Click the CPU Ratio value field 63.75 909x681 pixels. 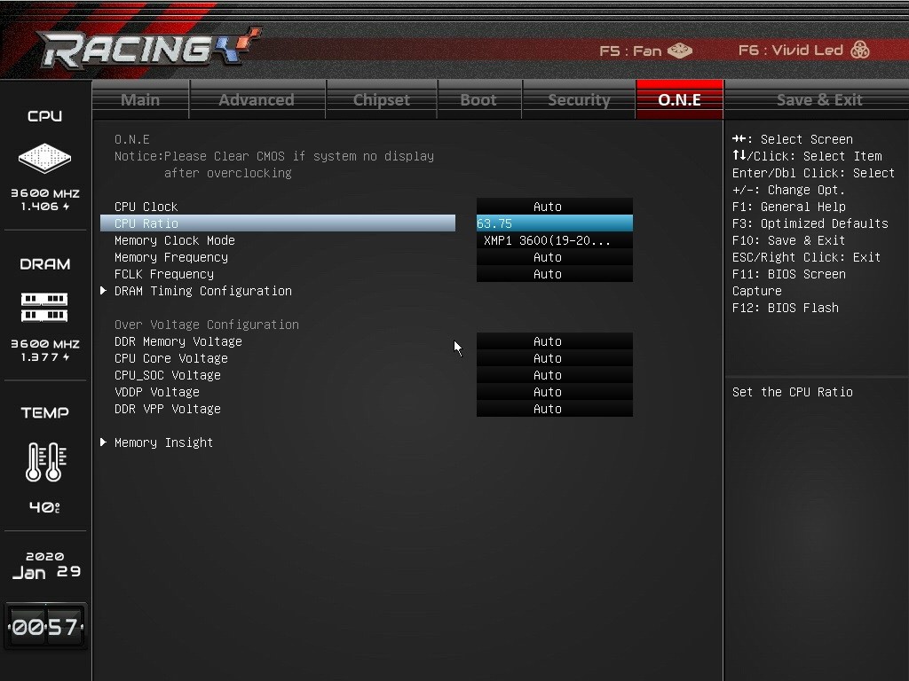pyautogui.click(x=554, y=223)
